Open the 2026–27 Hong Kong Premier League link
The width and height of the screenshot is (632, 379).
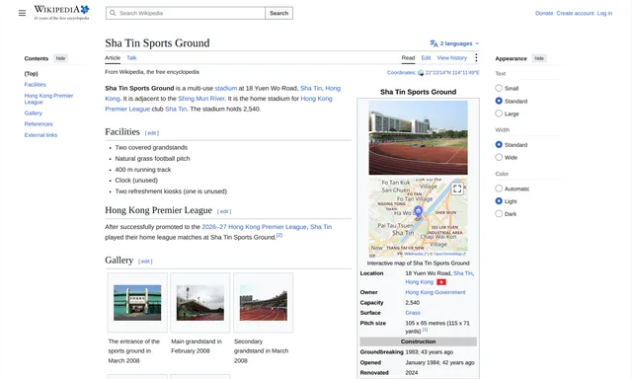[255, 227]
